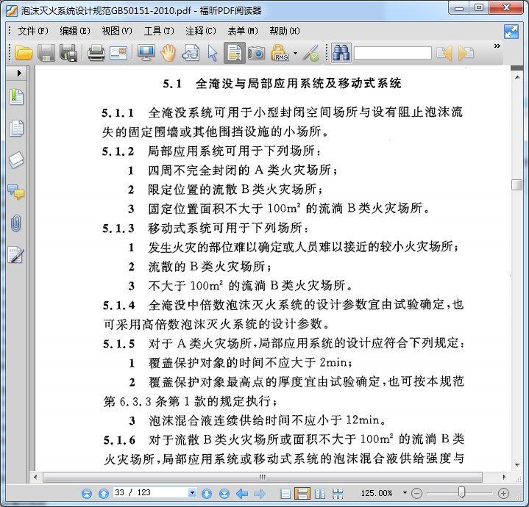The width and height of the screenshot is (529, 507).
Task: Go to previous page button
Action: [x=104, y=494]
